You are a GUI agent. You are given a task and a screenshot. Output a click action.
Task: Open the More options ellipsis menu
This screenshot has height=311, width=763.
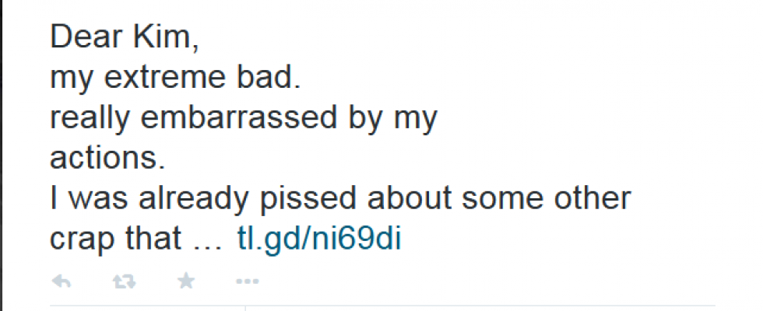click(247, 281)
